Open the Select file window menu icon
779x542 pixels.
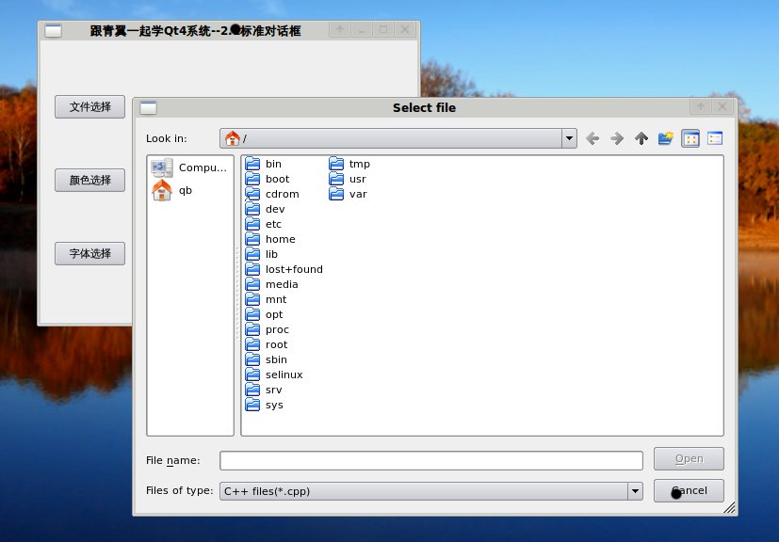148,108
